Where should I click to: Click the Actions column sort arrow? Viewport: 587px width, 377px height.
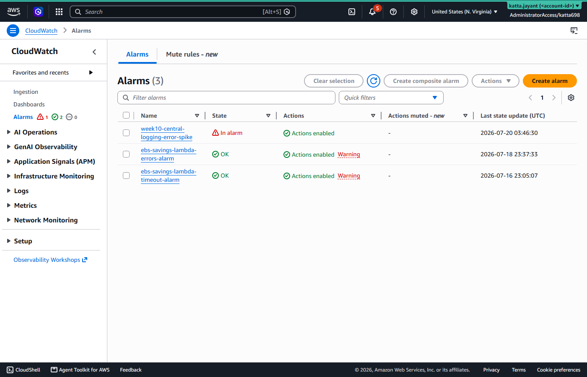[x=373, y=116]
